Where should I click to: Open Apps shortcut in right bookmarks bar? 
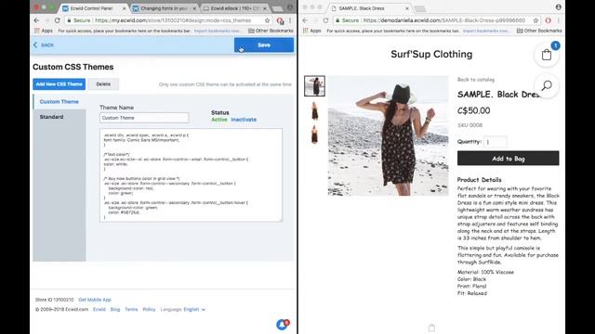(312, 31)
